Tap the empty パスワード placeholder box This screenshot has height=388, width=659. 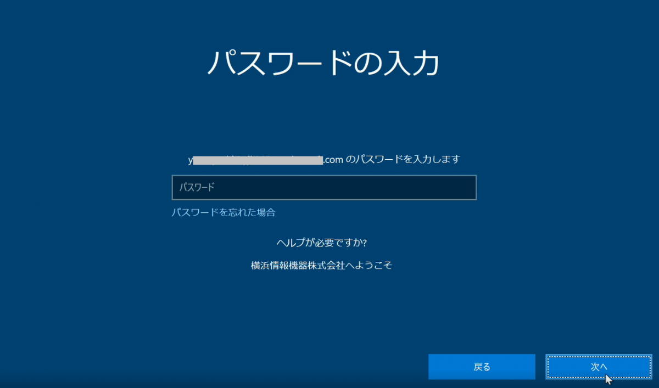pyautogui.click(x=324, y=187)
